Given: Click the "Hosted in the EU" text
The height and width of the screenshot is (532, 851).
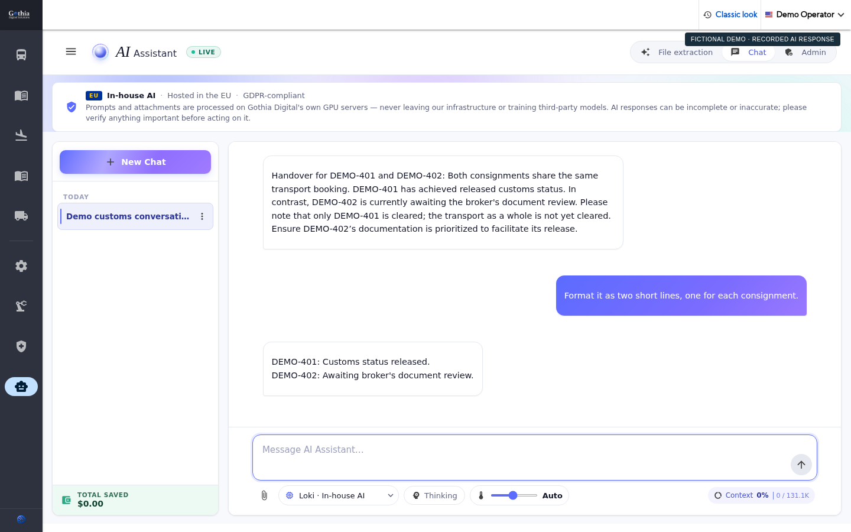Looking at the screenshot, I should (x=199, y=96).
